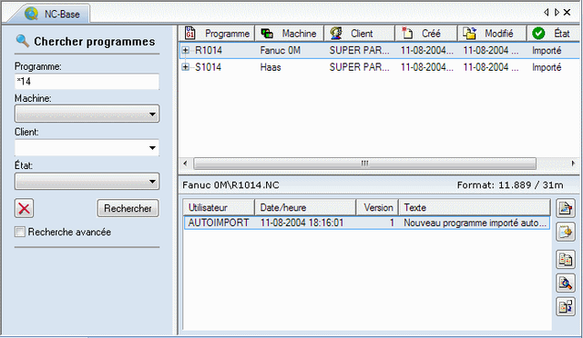This screenshot has height=338, width=583.
Task: Click the G1 program icon in Programme header
Action: [x=190, y=33]
